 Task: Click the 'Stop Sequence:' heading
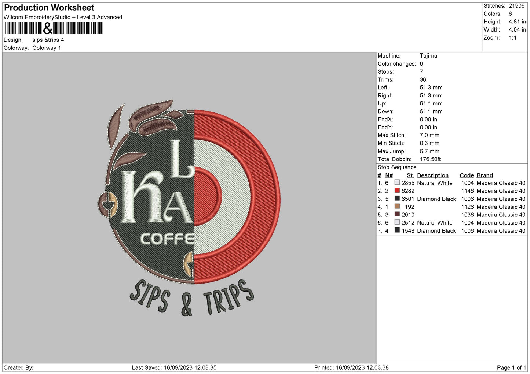398,167
